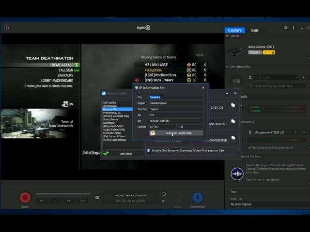Open the Microphone AT2020 USB dropdown
Screen dimensions: 310x232
(x=280, y=132)
